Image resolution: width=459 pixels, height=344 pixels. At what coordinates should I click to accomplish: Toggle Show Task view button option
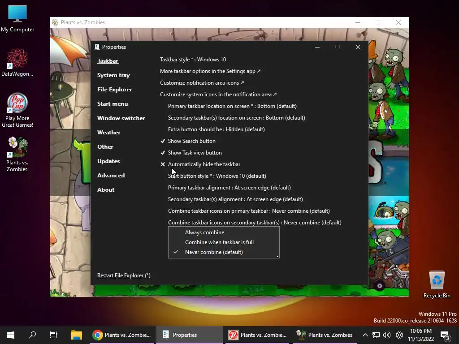(191, 153)
